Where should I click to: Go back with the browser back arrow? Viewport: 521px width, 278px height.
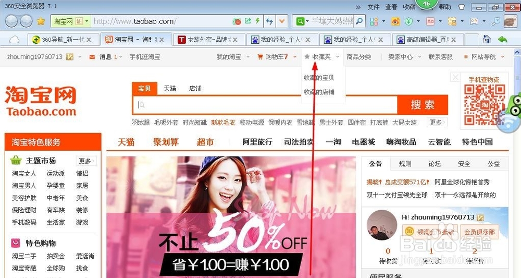(x=11, y=21)
